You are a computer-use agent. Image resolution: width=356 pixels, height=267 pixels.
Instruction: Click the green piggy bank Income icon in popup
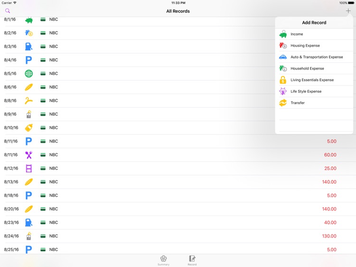coord(283,34)
